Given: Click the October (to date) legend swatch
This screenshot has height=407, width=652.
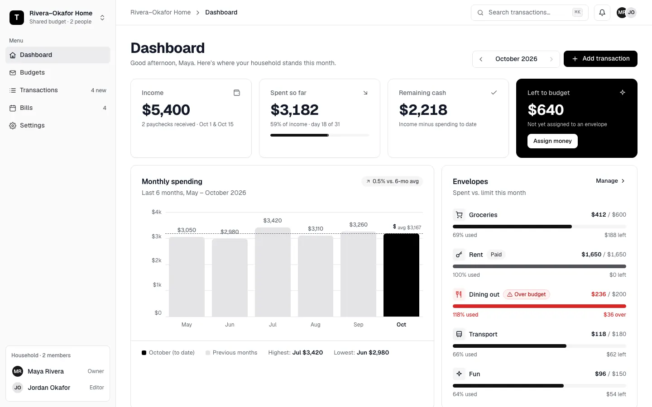Looking at the screenshot, I should point(144,353).
